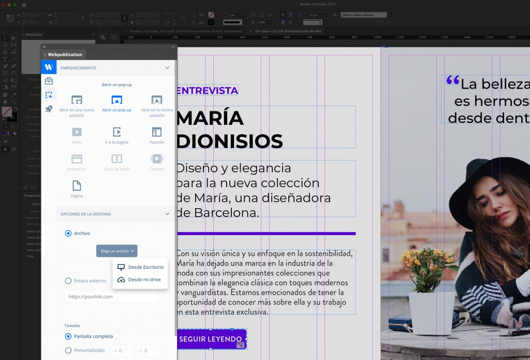Image resolution: width=530 pixels, height=360 pixels.
Task: Collapse the ENRIQUECIMIENTO section
Action: [x=167, y=67]
